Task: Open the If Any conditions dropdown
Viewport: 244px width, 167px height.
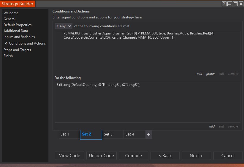Action: (x=64, y=26)
